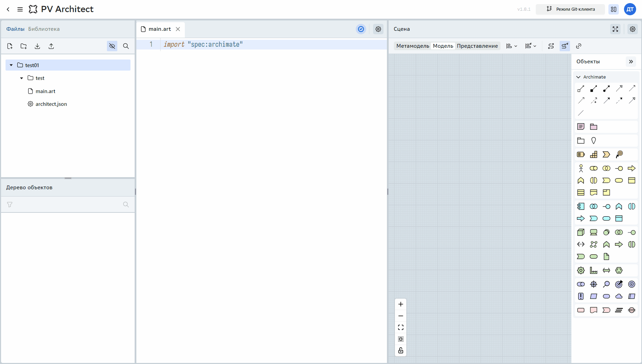Screen dimensions: 642x364
Task: Switch scene to Представление view
Action: [477, 46]
